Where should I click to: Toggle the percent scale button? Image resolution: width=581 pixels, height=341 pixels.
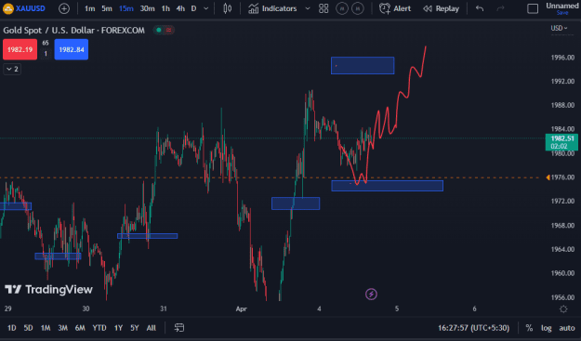(x=529, y=328)
